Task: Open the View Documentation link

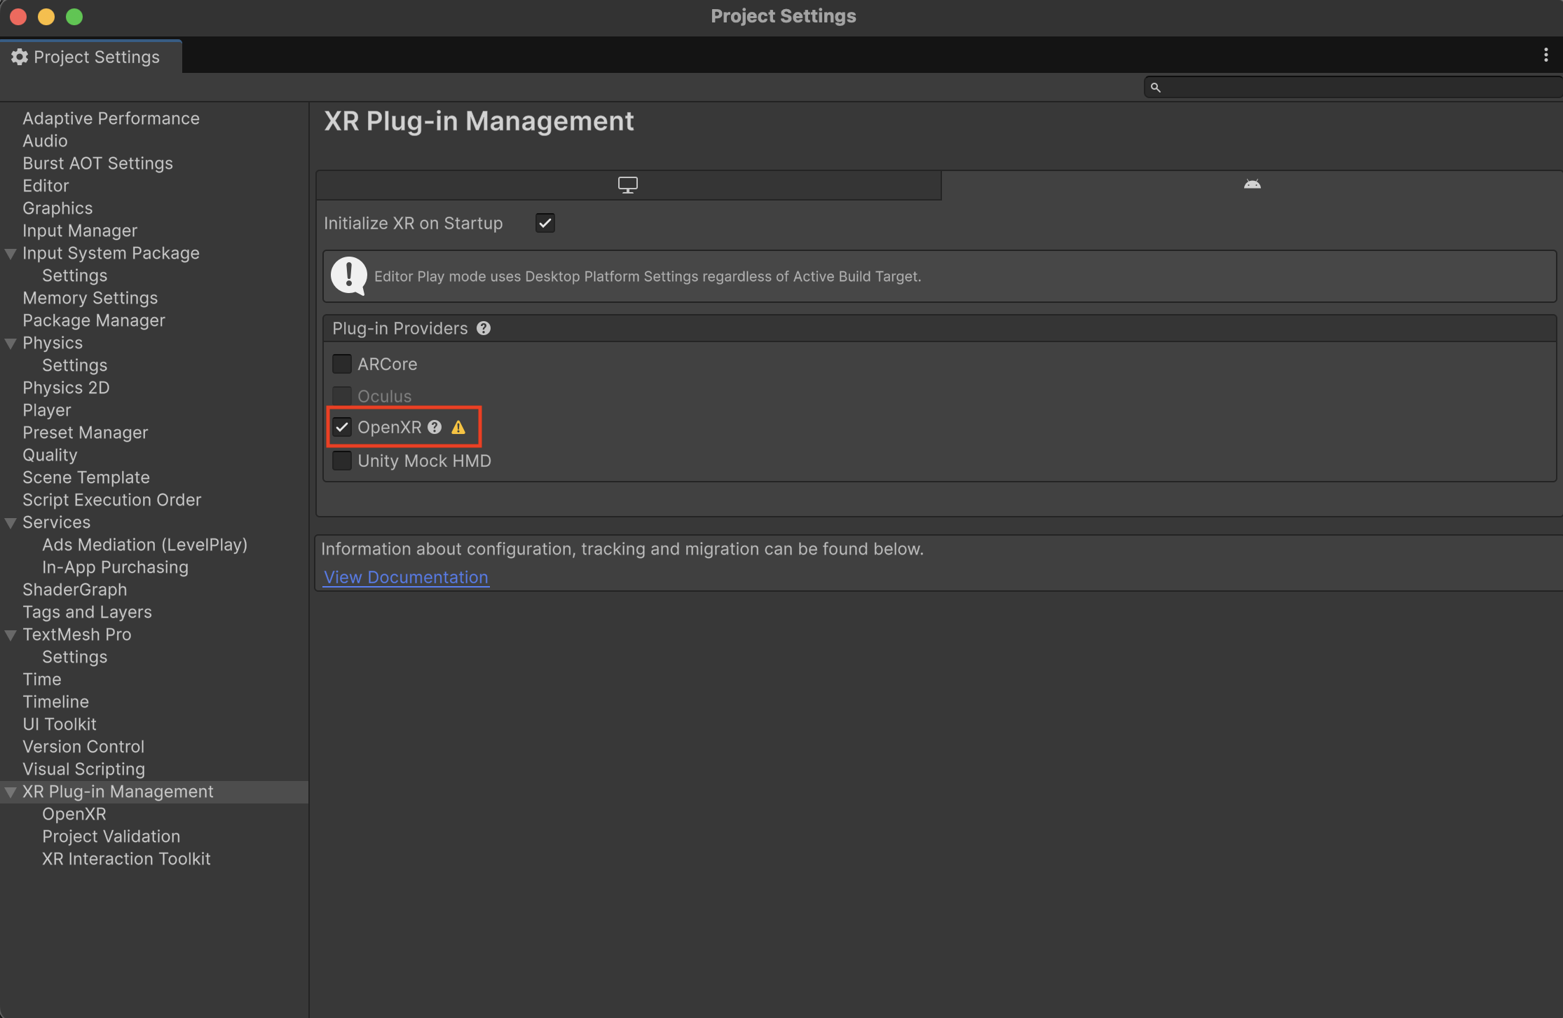Action: click(405, 576)
